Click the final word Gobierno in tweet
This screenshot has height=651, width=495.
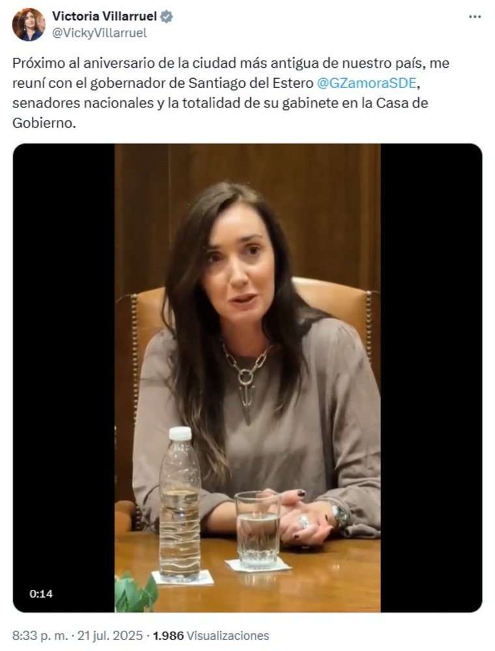pyautogui.click(x=44, y=123)
